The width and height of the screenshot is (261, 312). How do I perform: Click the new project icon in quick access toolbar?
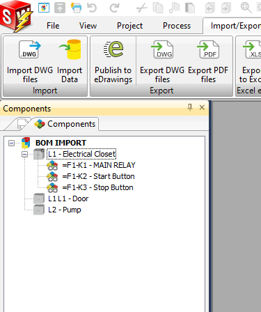(x=44, y=8)
